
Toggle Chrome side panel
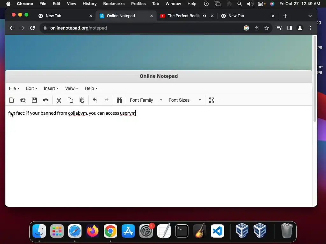tap(290, 28)
